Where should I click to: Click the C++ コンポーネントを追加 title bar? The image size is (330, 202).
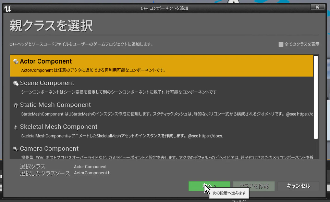click(x=164, y=9)
